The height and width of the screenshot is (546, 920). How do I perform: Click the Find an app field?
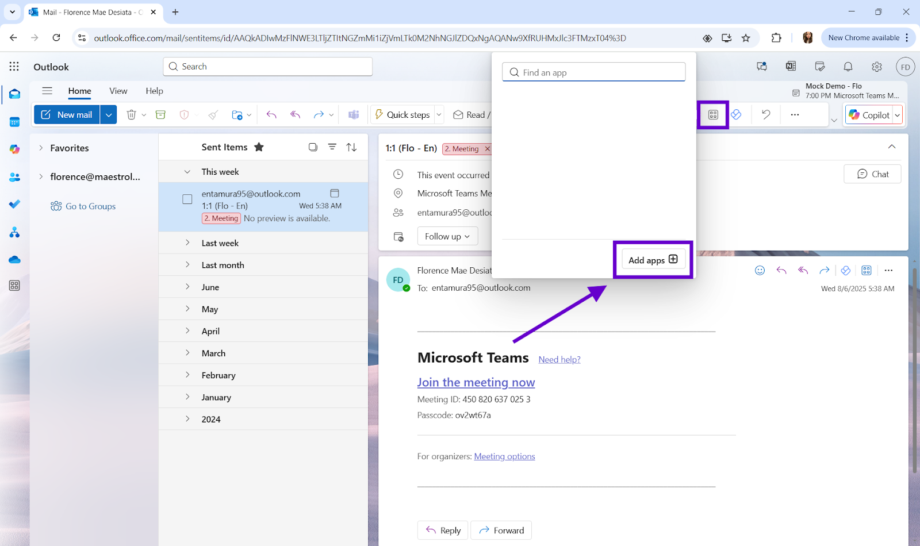(x=594, y=72)
